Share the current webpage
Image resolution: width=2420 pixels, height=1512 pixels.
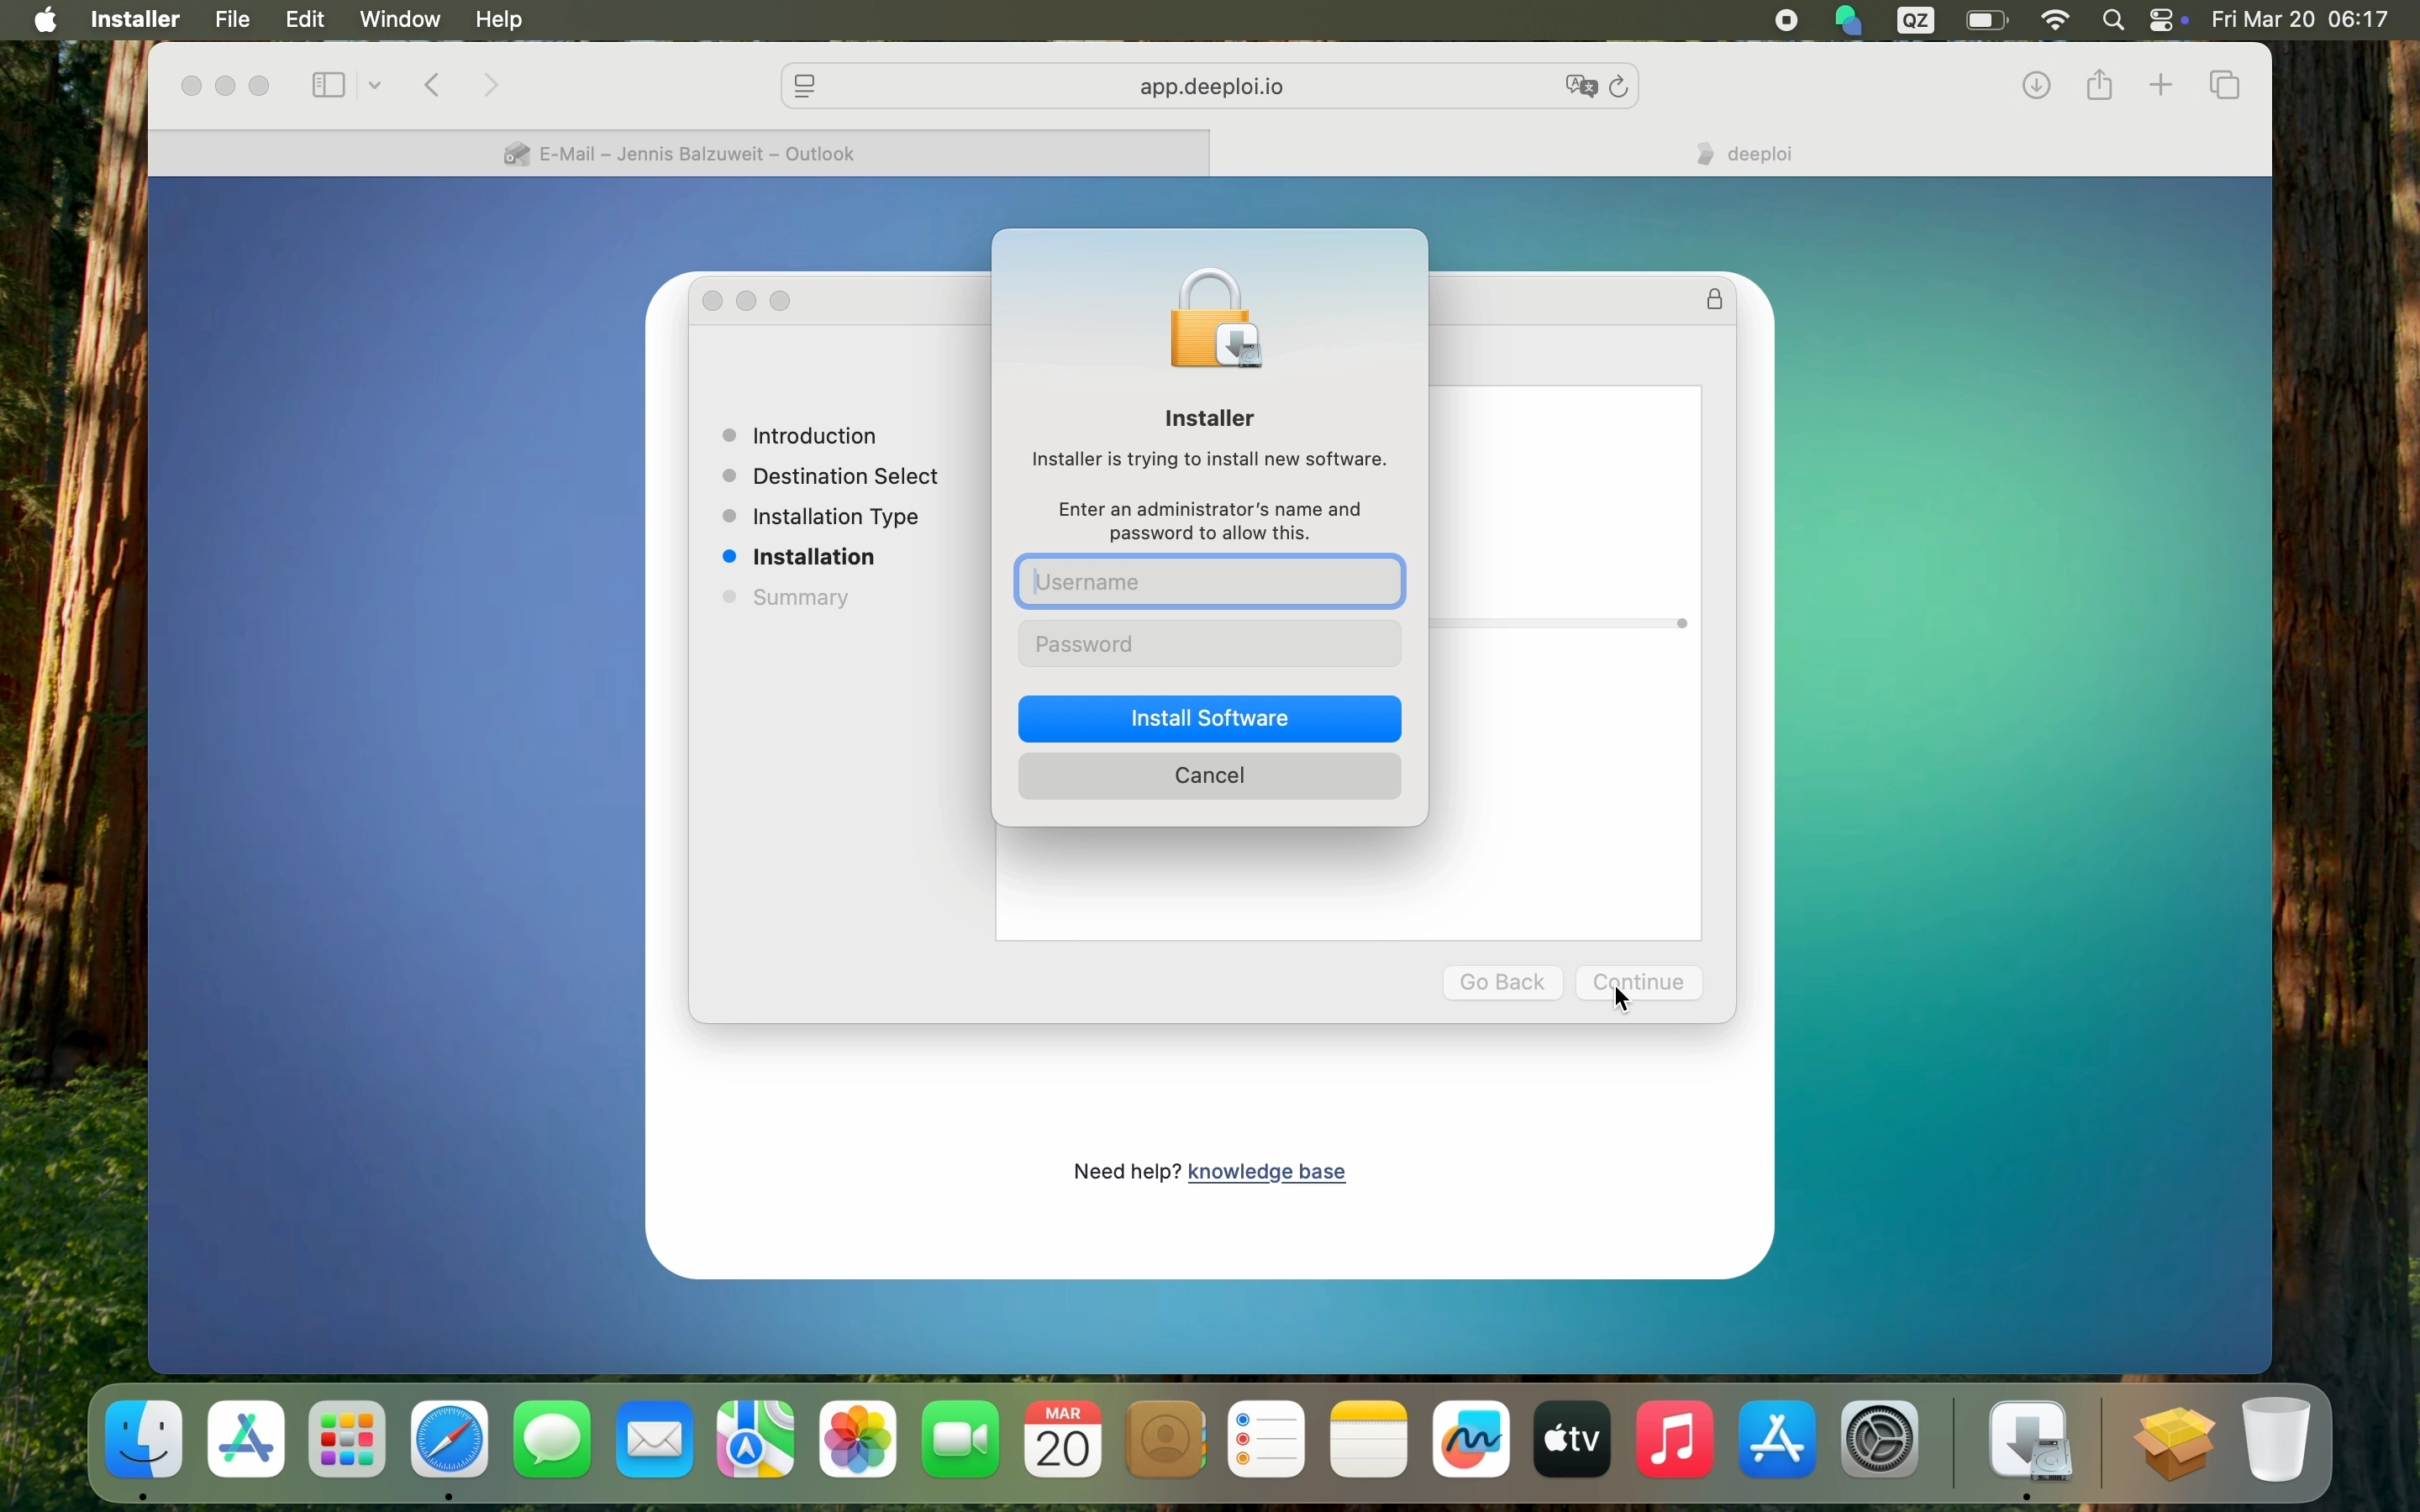[x=2098, y=85]
